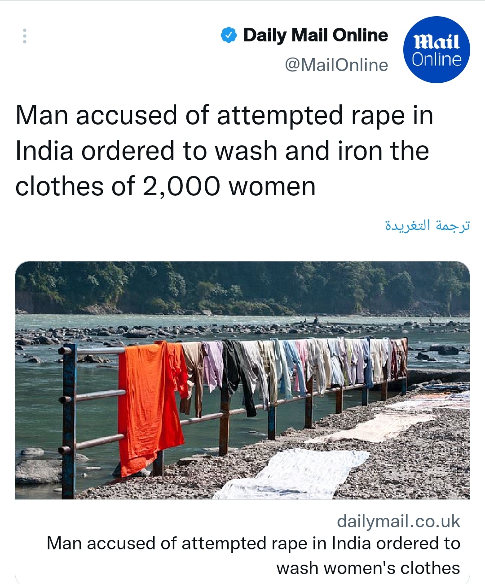Image resolution: width=485 pixels, height=584 pixels.
Task: Click 'wash women's clothes' card text line
Action: [368, 568]
